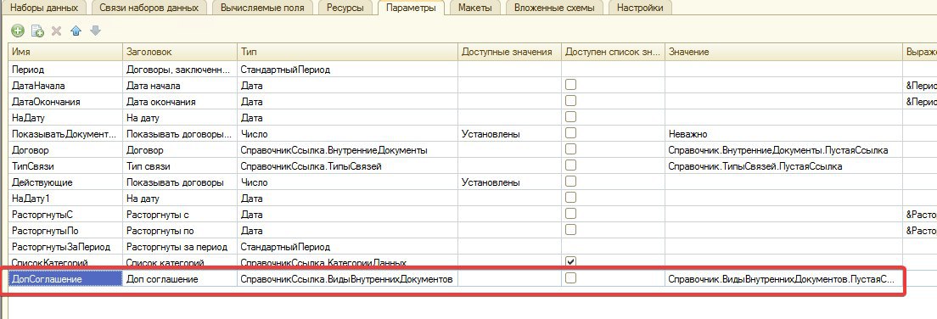Screen dimensions: 937x319
Task: Click the Имя column header
Action: (x=65, y=52)
